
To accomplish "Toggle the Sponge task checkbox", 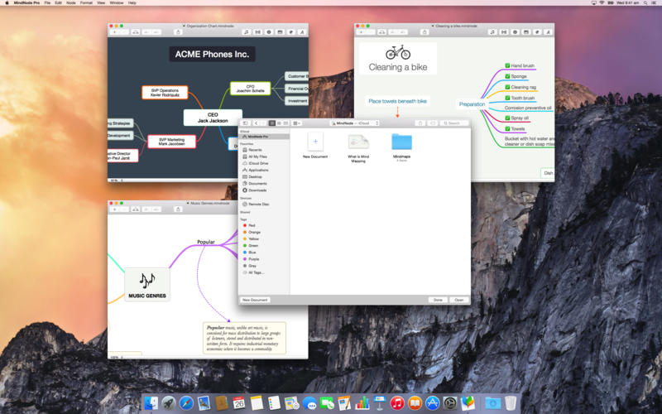I will [x=506, y=76].
